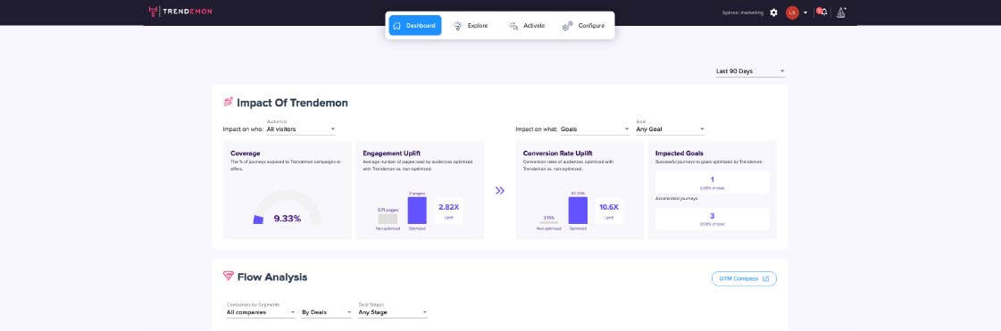Viewport: 1001px width, 331px height.
Task: Select the Dashboard tab
Action: (415, 26)
